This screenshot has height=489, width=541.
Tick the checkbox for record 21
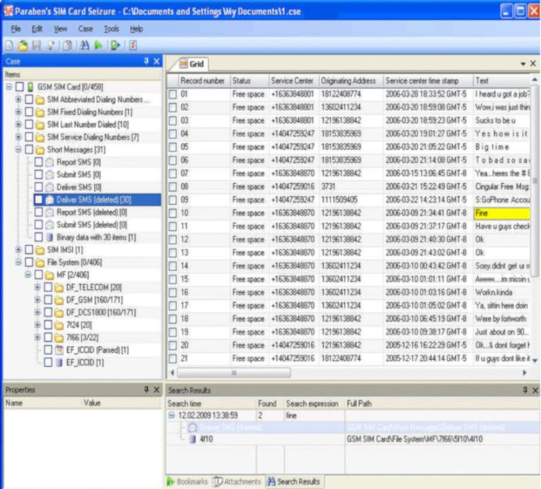click(173, 359)
